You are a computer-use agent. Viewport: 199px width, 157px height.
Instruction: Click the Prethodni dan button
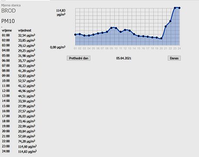point(78,58)
